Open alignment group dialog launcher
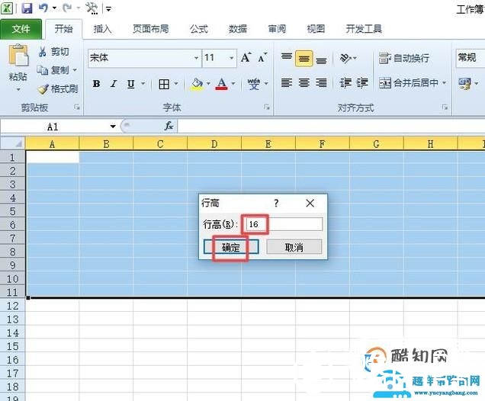Viewport: 485px width, 401px height. tap(445, 107)
